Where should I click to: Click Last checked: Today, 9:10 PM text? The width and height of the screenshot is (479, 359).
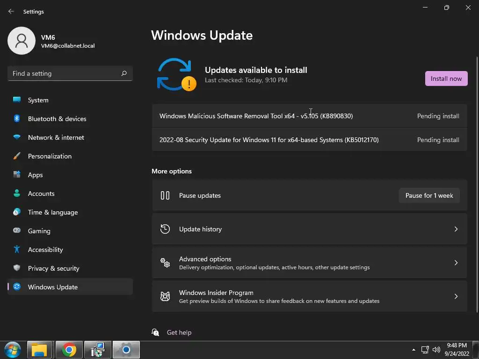[246, 80]
